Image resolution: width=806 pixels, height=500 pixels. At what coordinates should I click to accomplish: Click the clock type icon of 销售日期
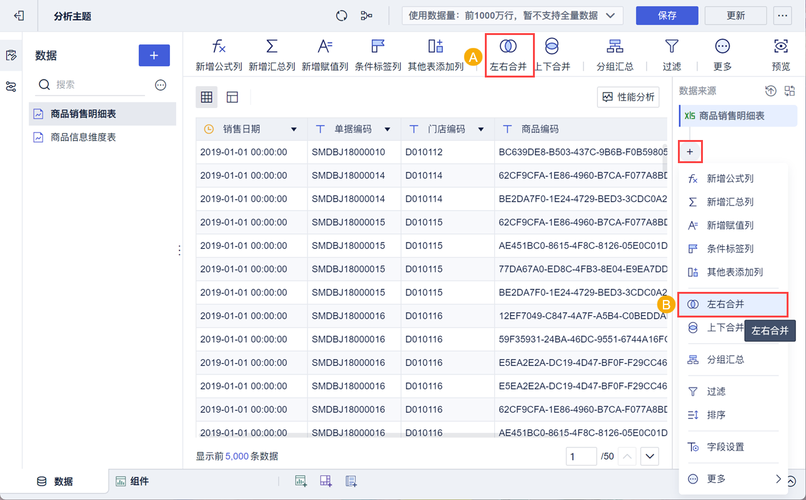tap(209, 129)
